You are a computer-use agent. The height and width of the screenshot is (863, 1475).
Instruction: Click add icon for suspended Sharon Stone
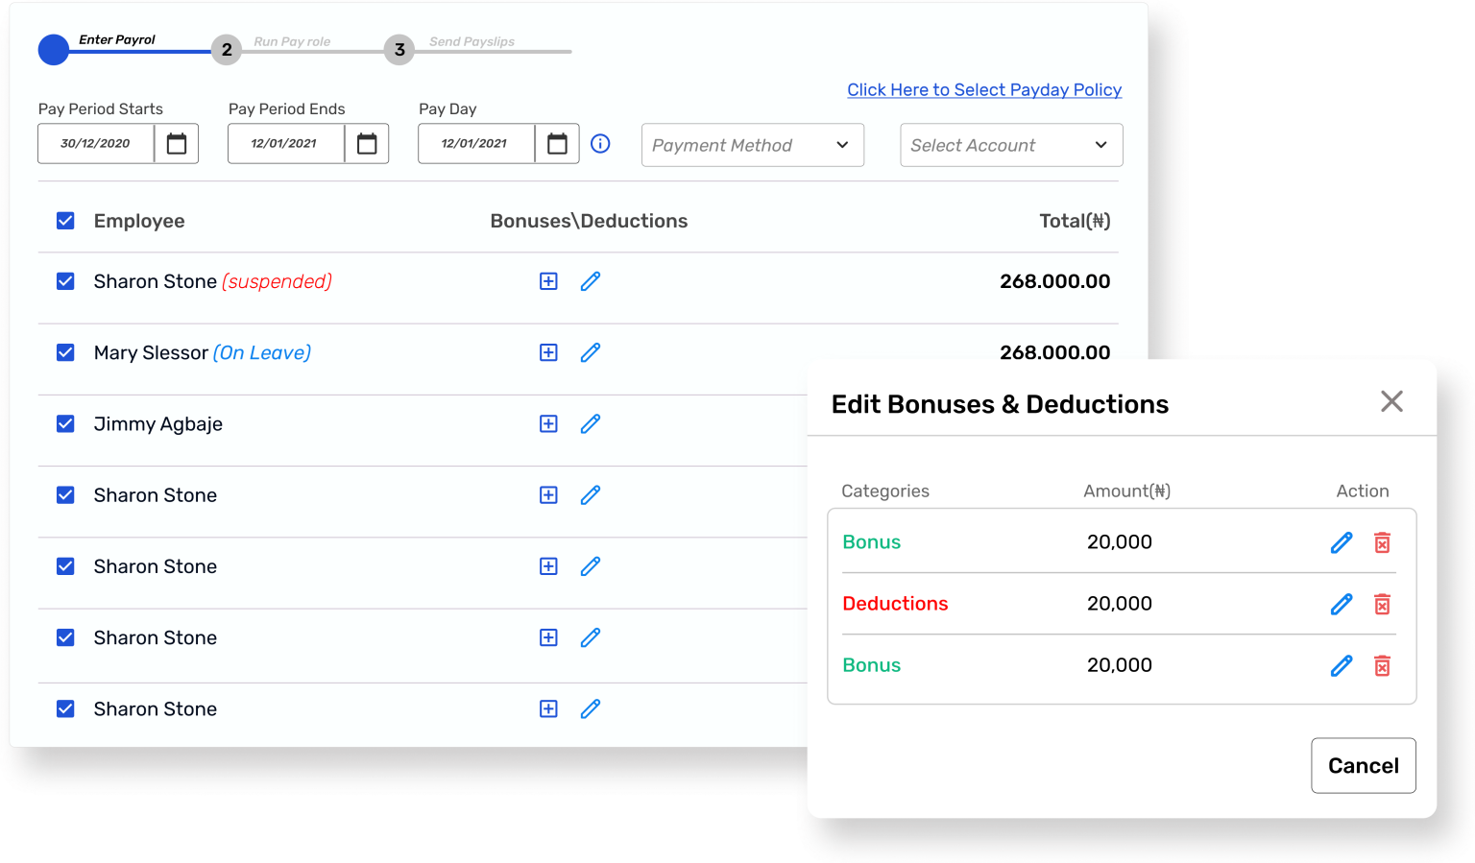click(548, 281)
